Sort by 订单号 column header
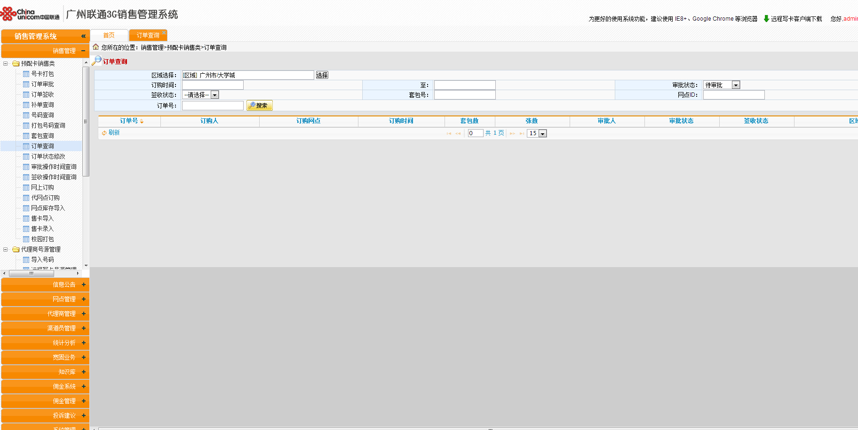 click(129, 121)
